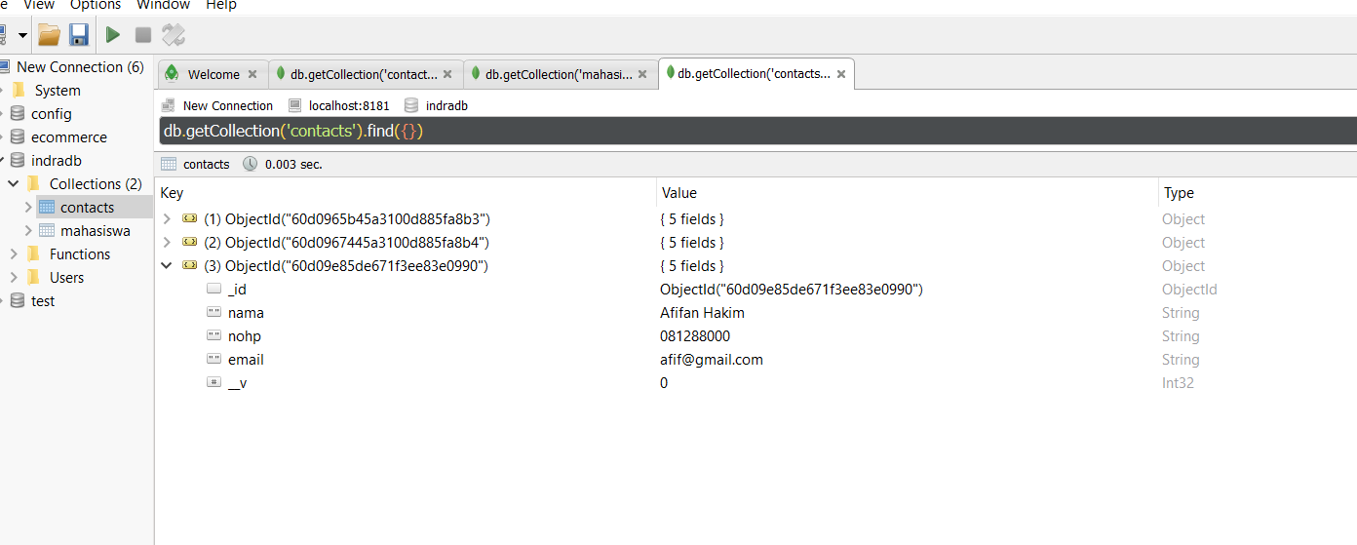Select the ecommerce database label
Image resolution: width=1357 pixels, height=545 pixels.
(x=69, y=137)
